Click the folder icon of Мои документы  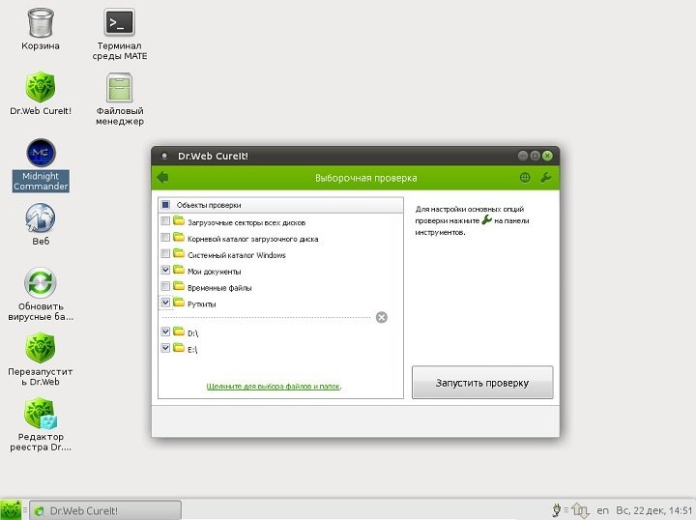click(179, 271)
